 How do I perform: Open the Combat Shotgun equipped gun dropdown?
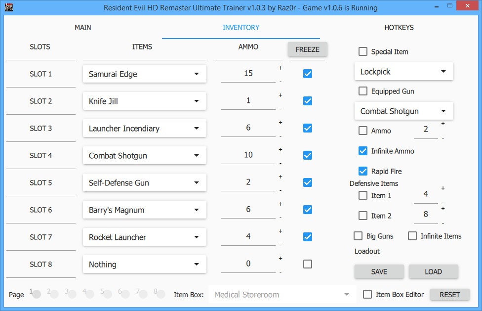click(403, 111)
